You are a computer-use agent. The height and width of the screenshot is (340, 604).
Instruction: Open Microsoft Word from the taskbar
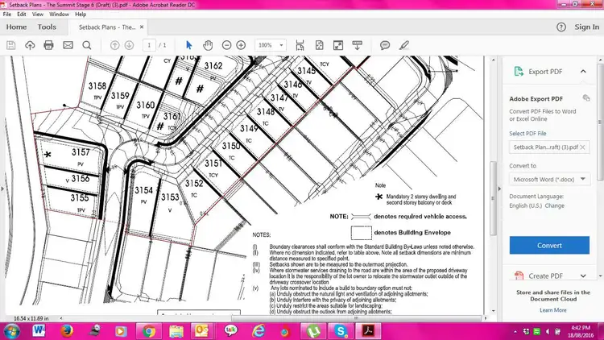click(x=40, y=330)
